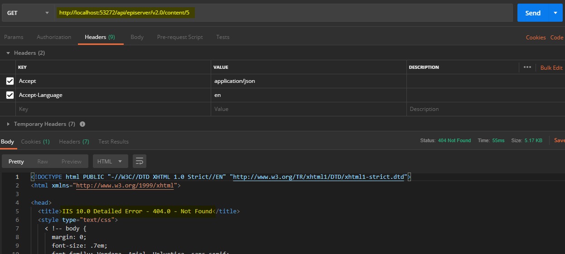Click the Bulk Edit link
Screen dimensions: 565x254
551,67
